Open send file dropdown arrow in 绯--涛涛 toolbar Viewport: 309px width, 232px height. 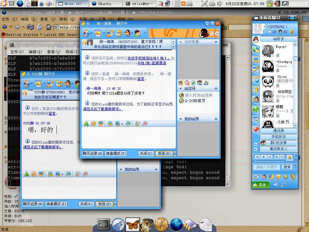point(104,33)
